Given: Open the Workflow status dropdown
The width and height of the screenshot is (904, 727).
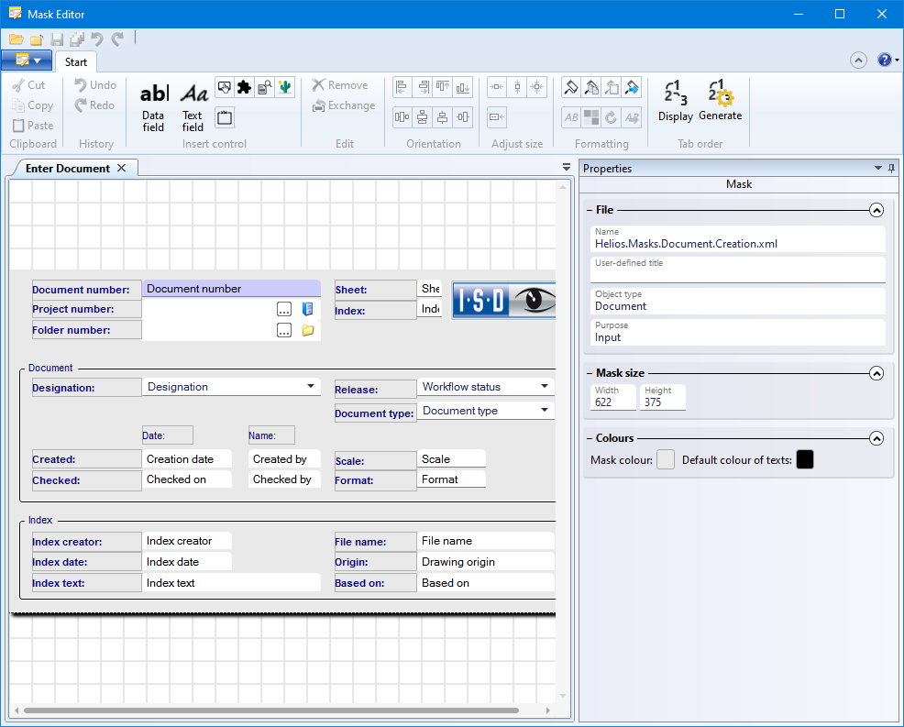Looking at the screenshot, I should pyautogui.click(x=545, y=387).
